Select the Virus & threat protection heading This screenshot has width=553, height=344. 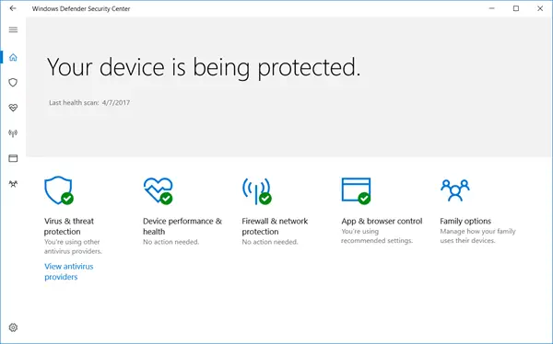pyautogui.click(x=69, y=226)
